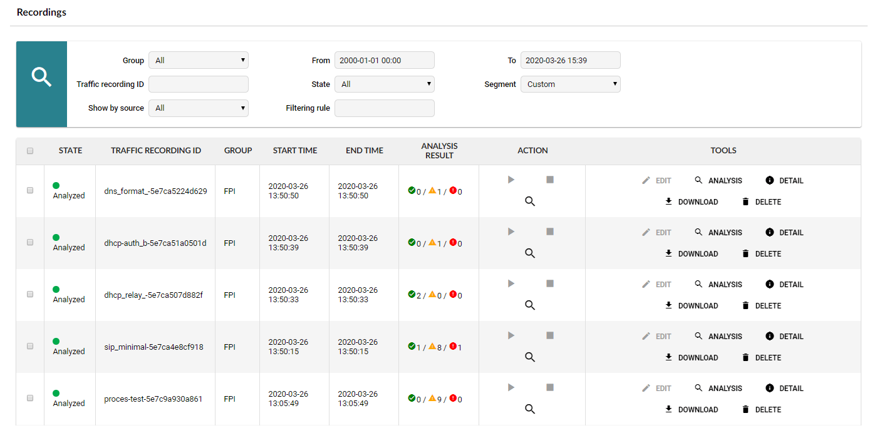Toggle the select-all checkbox in table header
Screen dimensions: 877x438
tap(30, 151)
